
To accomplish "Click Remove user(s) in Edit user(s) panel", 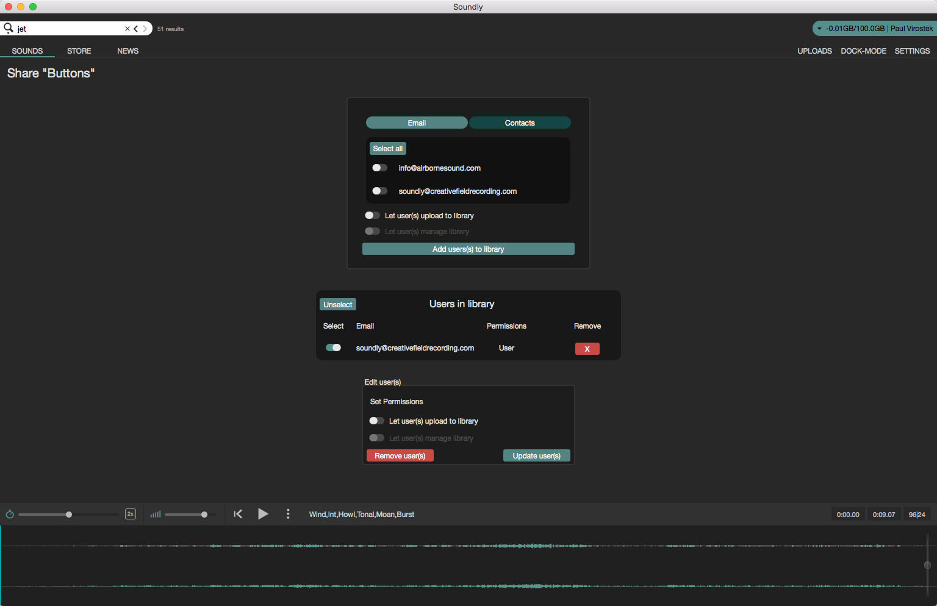I will pyautogui.click(x=400, y=455).
